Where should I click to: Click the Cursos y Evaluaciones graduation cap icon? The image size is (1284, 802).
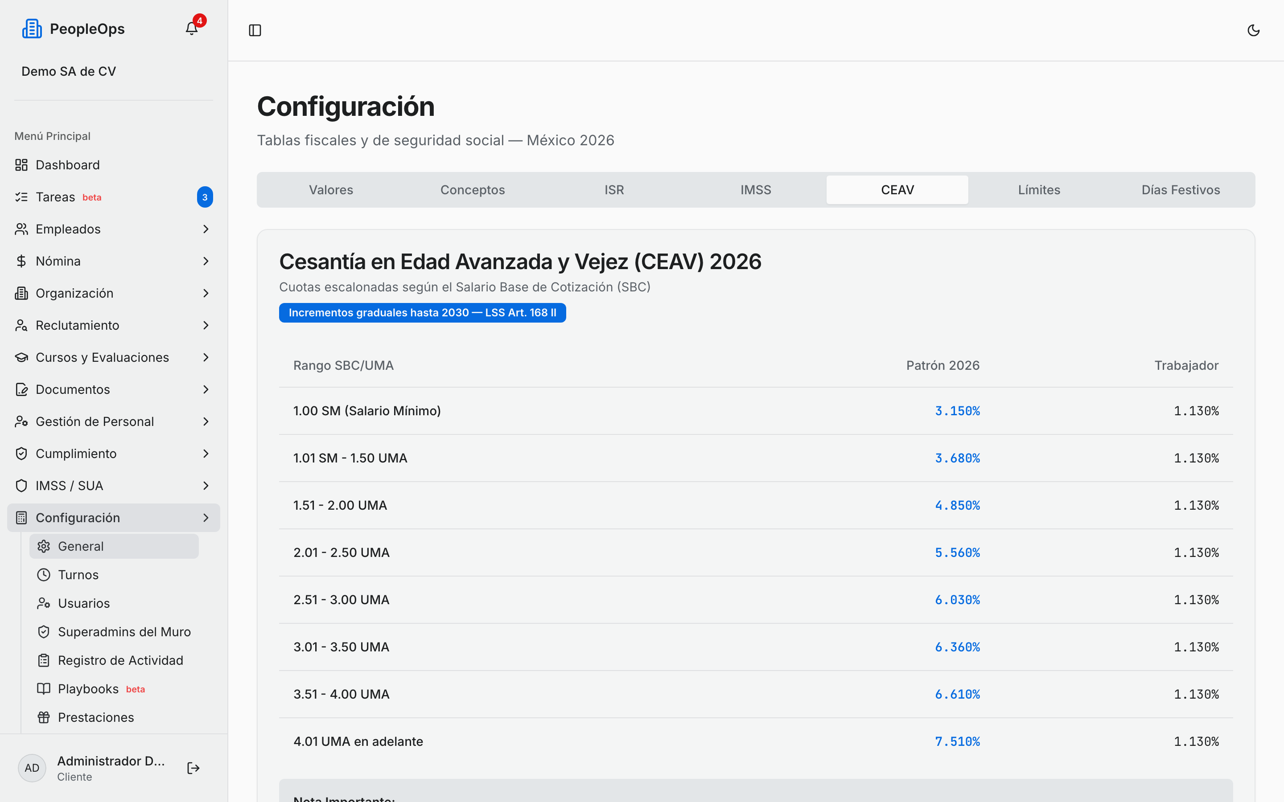[21, 357]
